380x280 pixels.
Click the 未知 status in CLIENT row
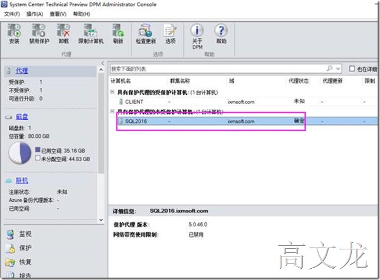299,101
